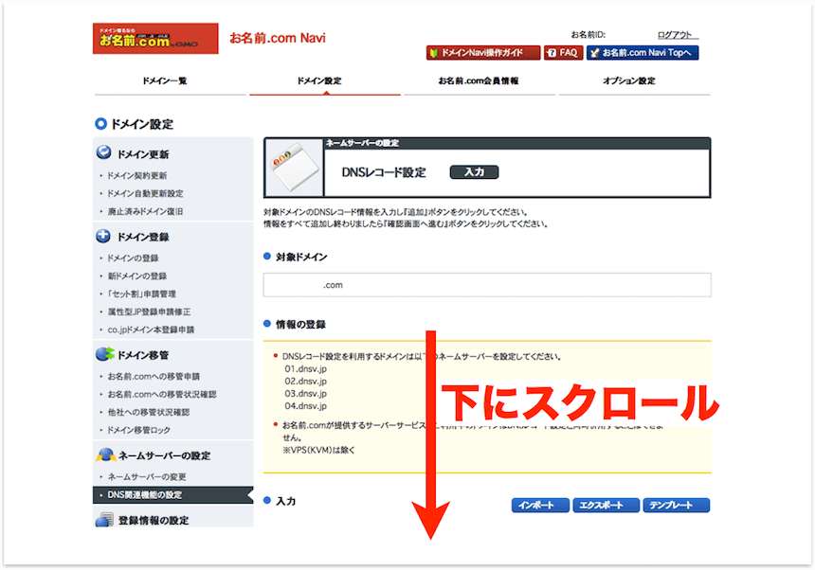Viewport: 815px width, 570px height.
Task: Open 「セット割」申請管理 link
Action: [141, 294]
